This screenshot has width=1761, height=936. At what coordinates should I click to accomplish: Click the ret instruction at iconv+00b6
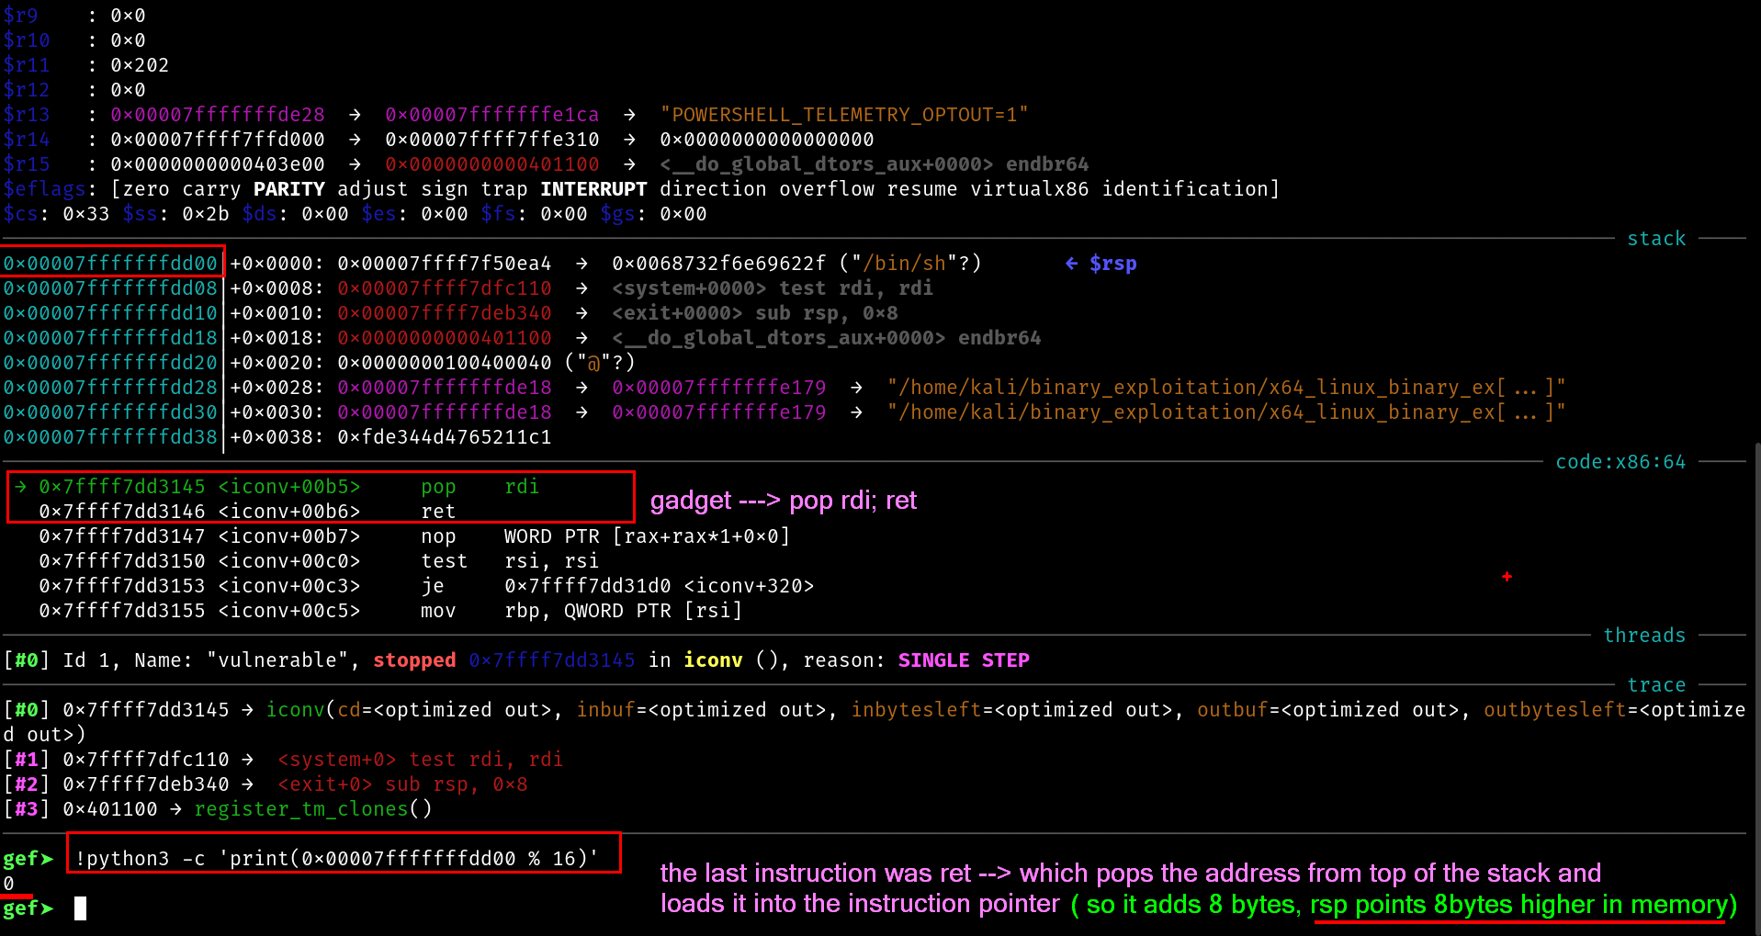pos(438,512)
